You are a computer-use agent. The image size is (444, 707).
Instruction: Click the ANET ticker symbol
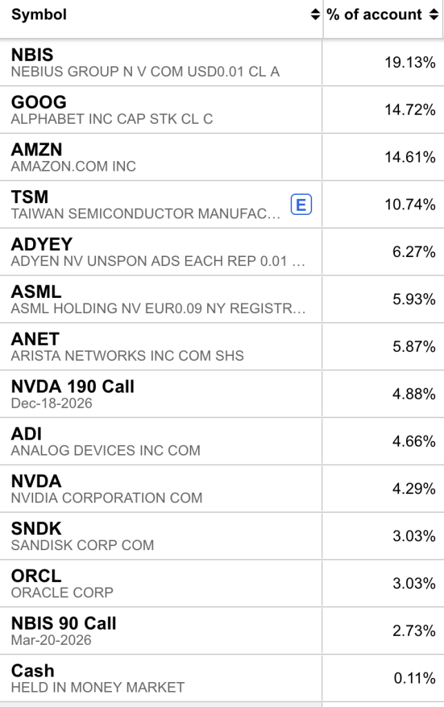(x=35, y=339)
